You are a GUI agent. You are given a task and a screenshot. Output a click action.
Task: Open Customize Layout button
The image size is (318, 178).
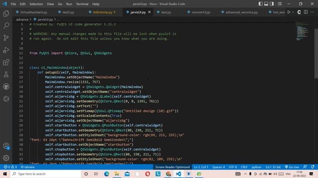click(280, 4)
